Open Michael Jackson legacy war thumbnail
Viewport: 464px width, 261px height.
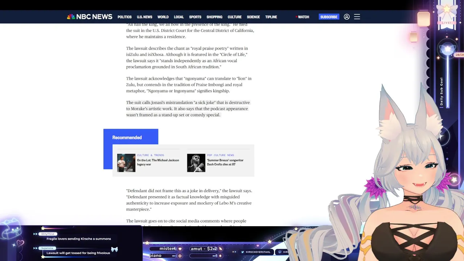126,163
